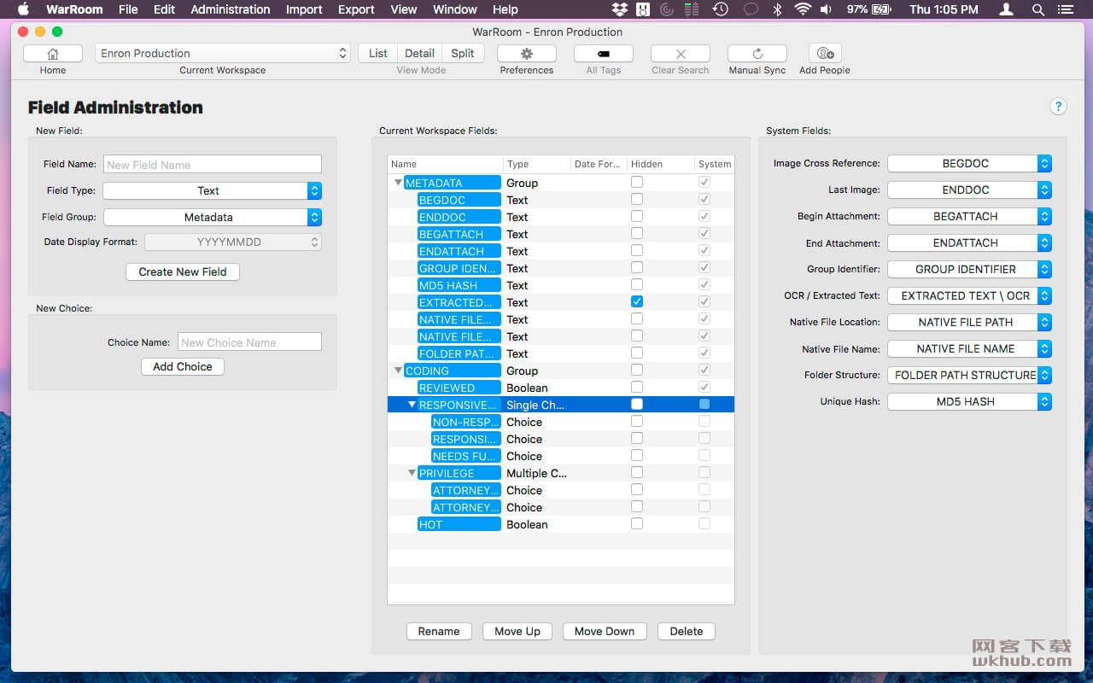
Task: Click the Create New Field button
Action: coord(183,271)
